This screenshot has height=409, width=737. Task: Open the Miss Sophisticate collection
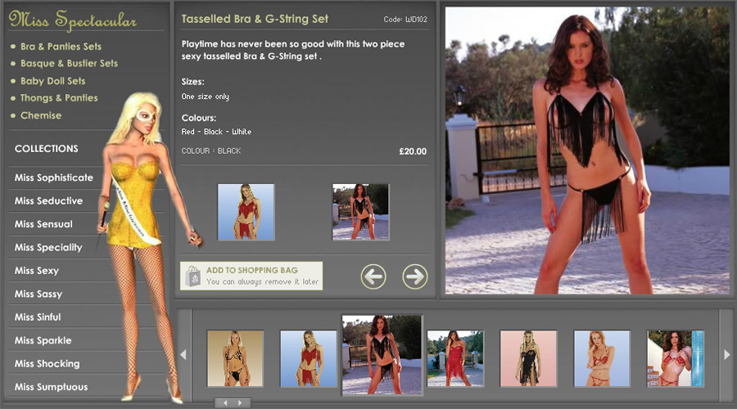tap(54, 178)
